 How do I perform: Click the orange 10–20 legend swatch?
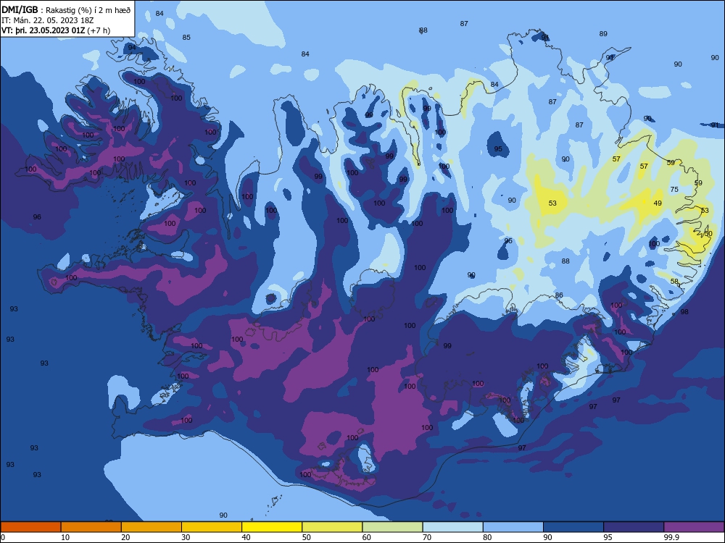click(x=91, y=527)
